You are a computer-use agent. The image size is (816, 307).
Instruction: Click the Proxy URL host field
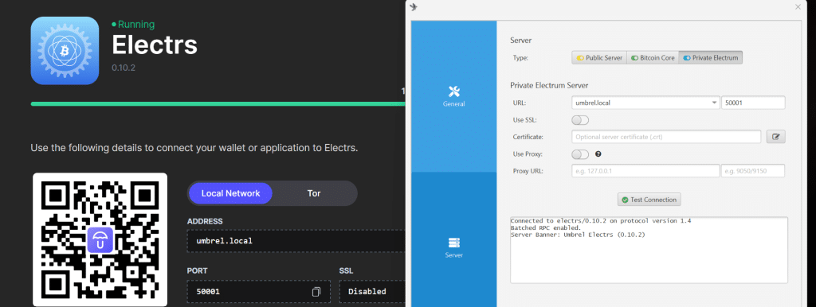click(x=645, y=171)
